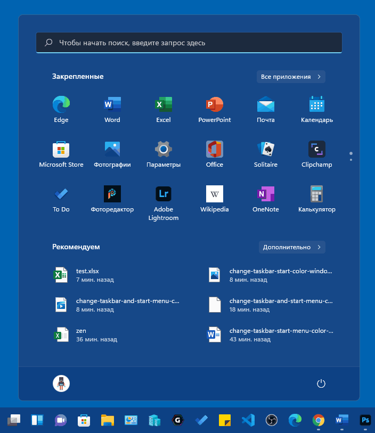The width and height of the screenshot is (375, 433).
Task: Open the Control Panel taskbar icon
Action: (x=131, y=420)
